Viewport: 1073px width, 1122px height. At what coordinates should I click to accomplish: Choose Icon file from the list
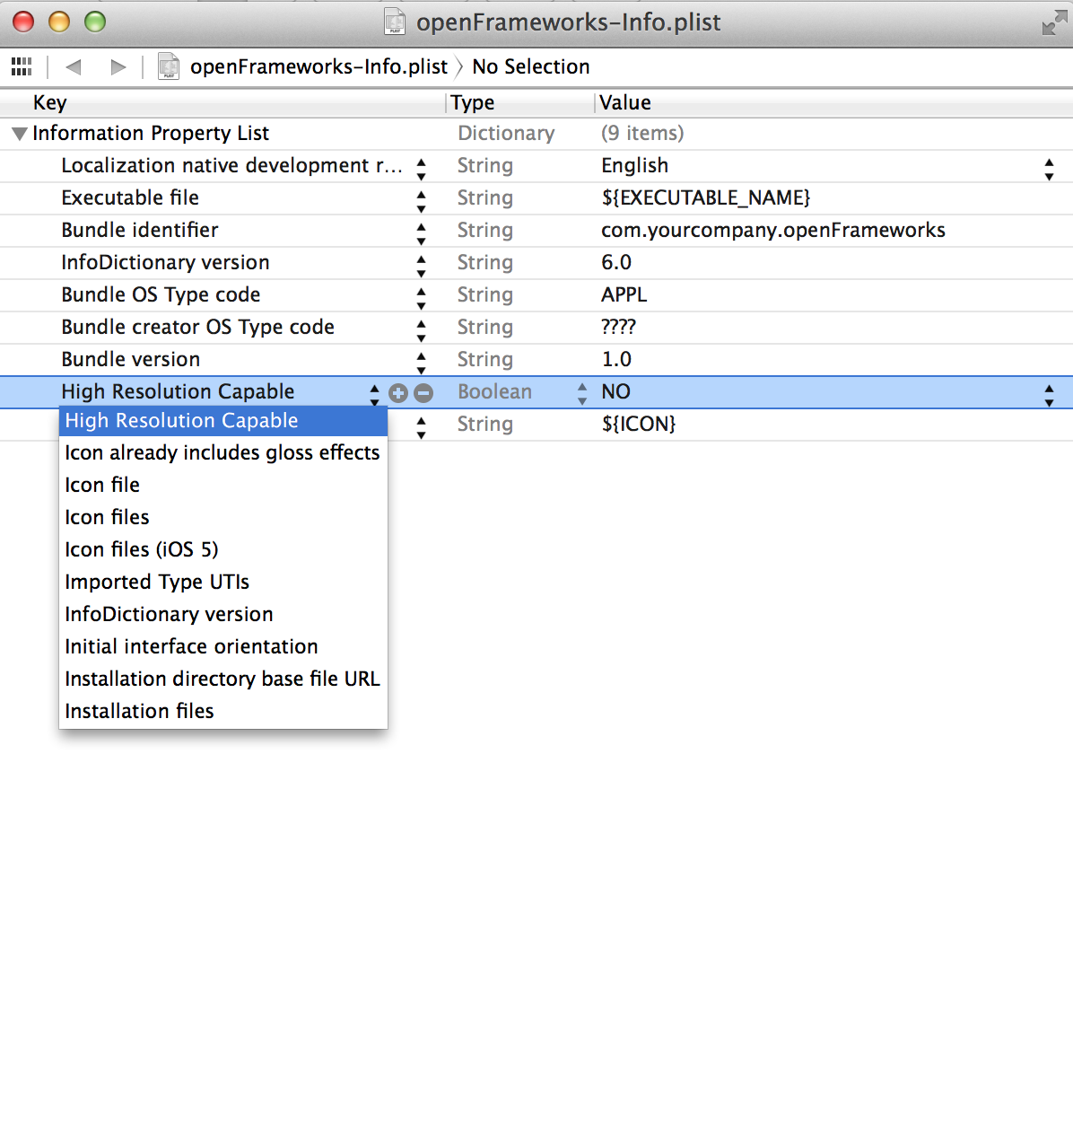click(223, 485)
